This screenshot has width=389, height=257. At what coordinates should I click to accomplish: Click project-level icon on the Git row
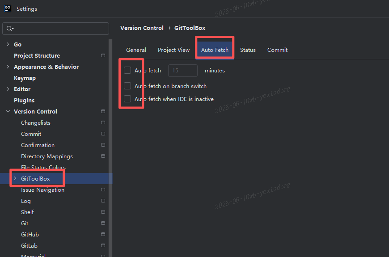pos(103,223)
